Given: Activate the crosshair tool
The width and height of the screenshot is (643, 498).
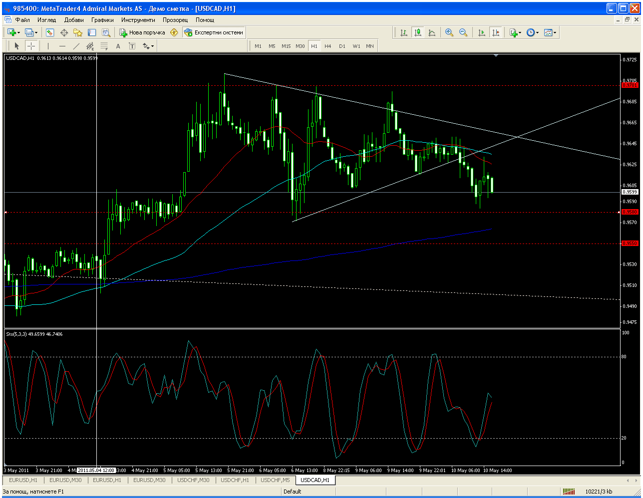Looking at the screenshot, I should coord(31,46).
